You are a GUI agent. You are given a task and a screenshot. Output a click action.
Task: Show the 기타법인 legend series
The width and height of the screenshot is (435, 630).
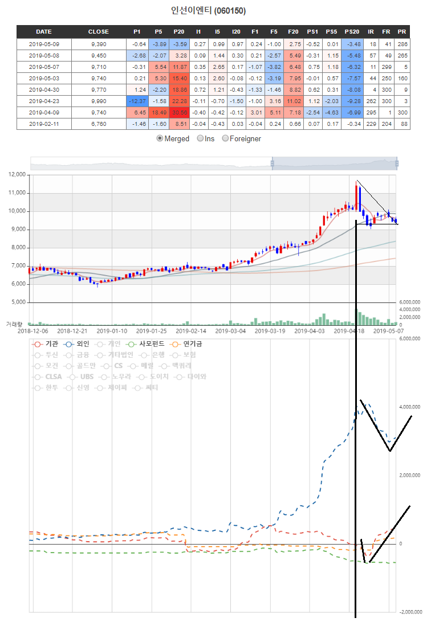tap(114, 355)
